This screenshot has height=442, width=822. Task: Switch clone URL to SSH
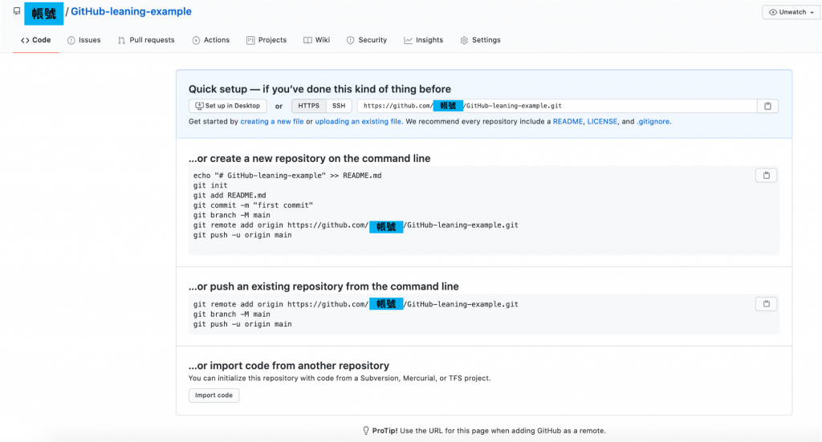[x=339, y=106]
